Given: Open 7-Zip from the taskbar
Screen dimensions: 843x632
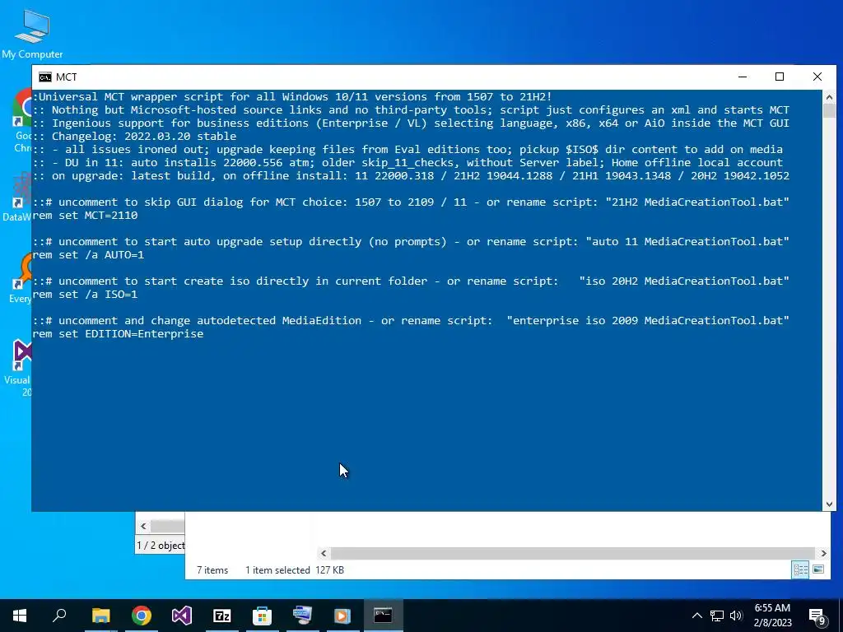Looking at the screenshot, I should pyautogui.click(x=222, y=616).
